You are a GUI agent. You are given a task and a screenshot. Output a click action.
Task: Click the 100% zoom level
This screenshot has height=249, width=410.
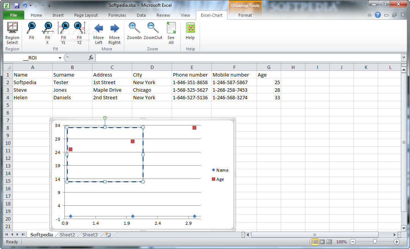point(341,242)
